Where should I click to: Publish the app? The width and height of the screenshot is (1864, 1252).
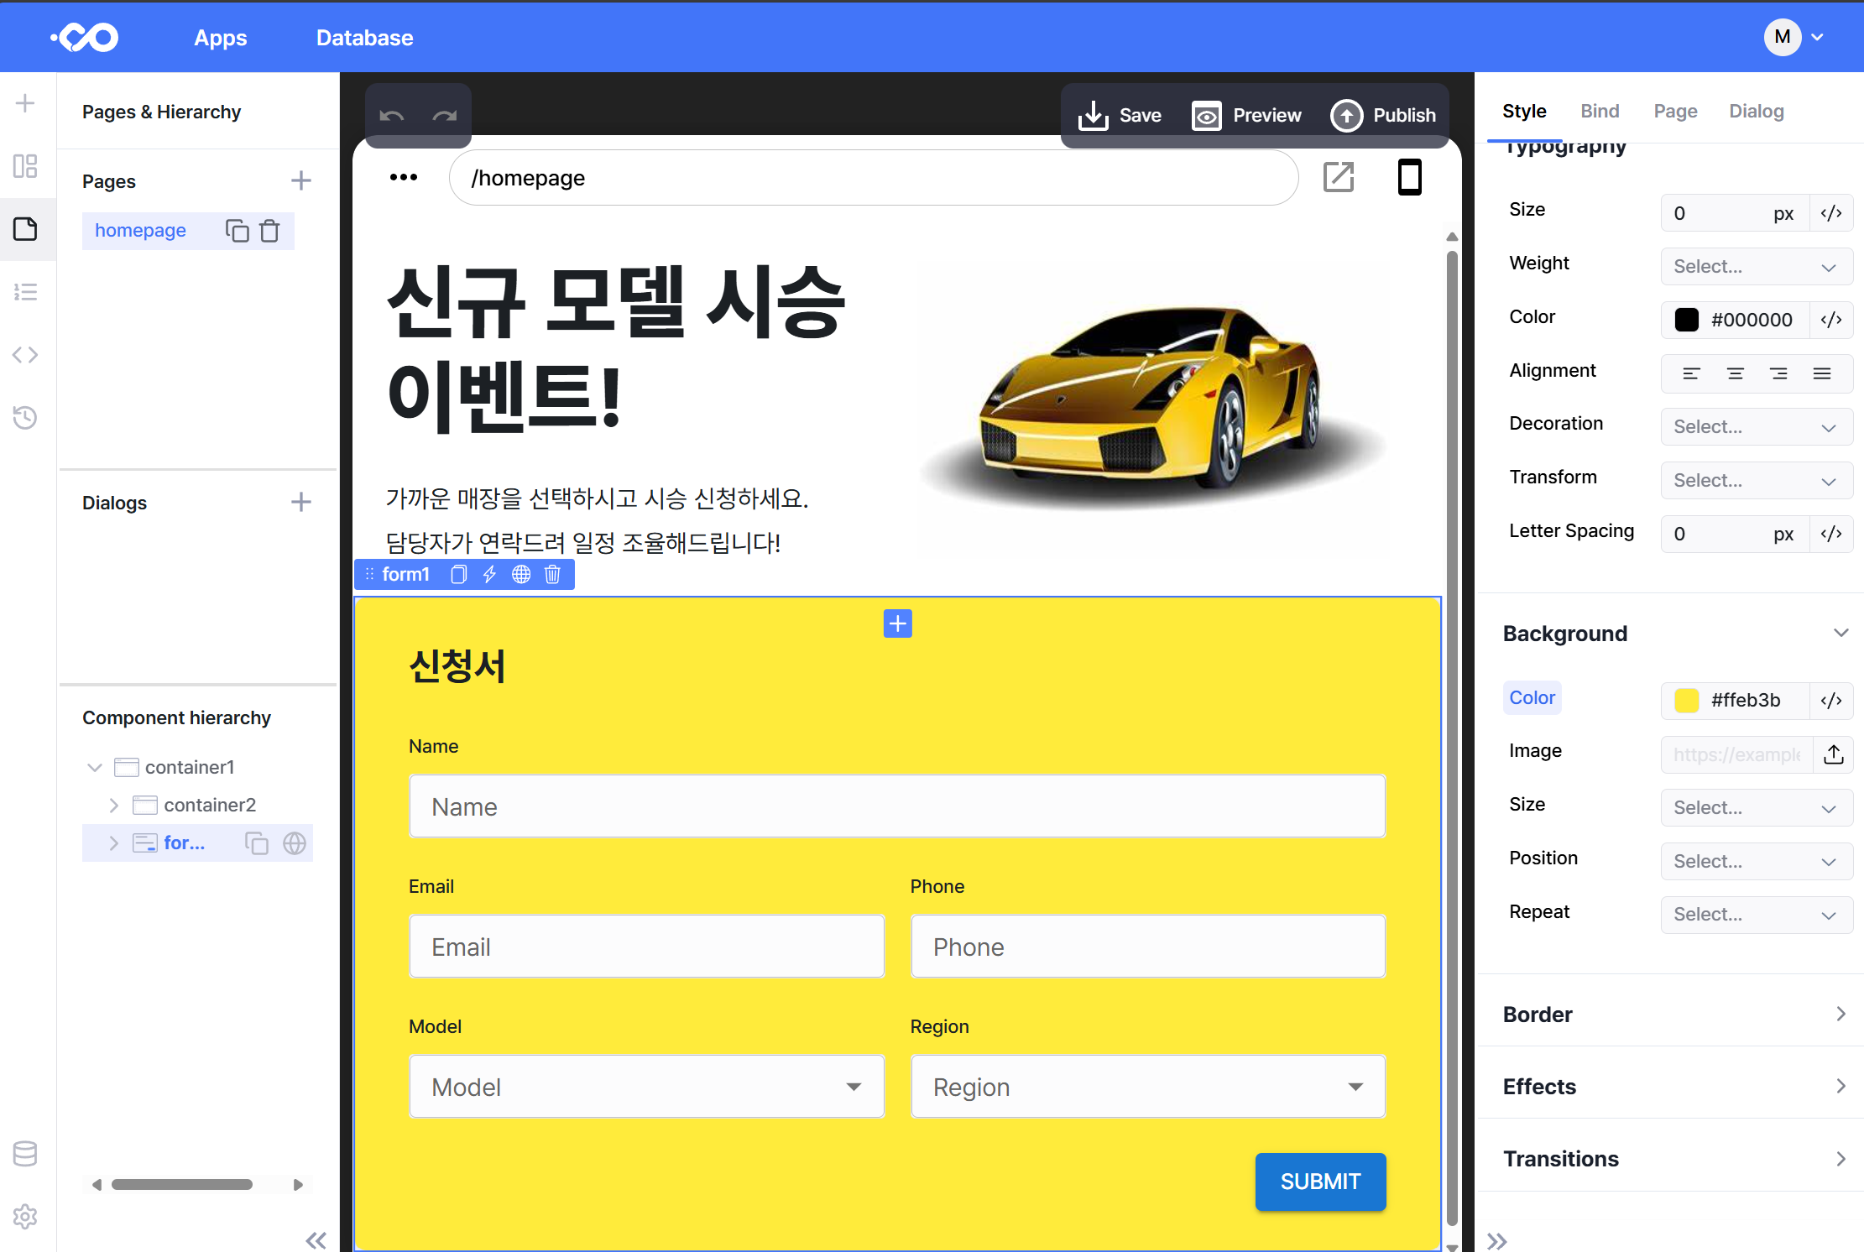pyautogui.click(x=1384, y=115)
